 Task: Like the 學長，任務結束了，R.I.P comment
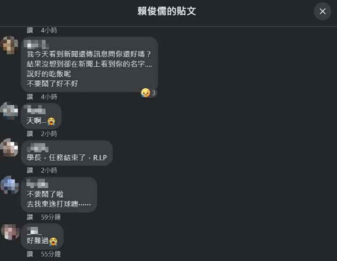click(x=30, y=170)
